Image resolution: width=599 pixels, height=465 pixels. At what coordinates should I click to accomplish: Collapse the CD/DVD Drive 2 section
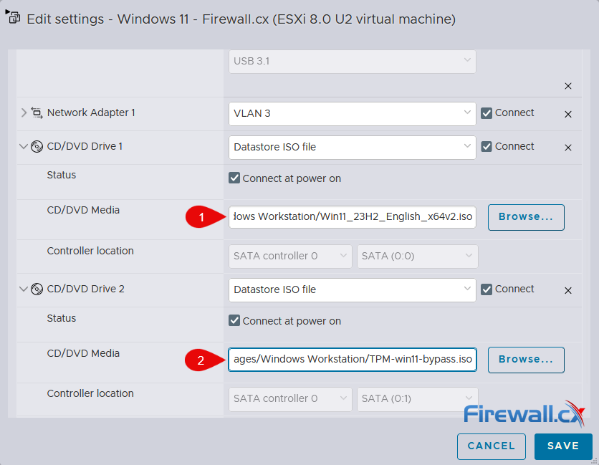[x=24, y=289]
